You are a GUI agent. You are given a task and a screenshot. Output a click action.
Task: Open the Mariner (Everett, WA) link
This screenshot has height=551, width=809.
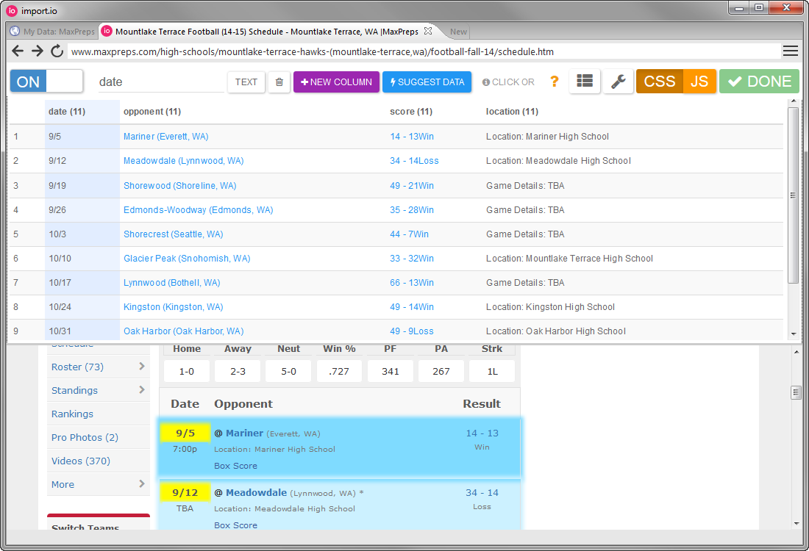(x=165, y=137)
